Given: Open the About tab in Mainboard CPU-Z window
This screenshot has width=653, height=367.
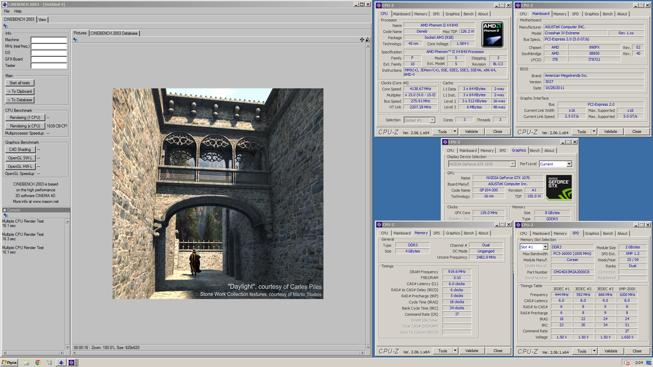Looking at the screenshot, I should 622,14.
